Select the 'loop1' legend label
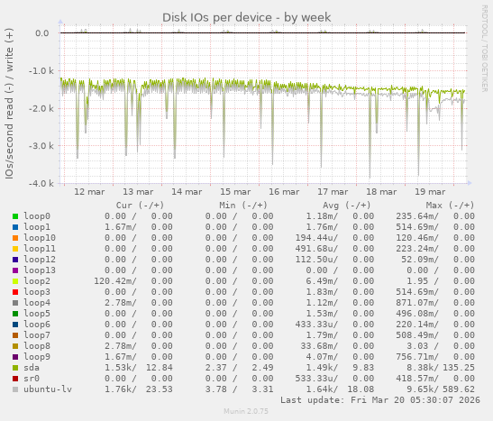The image size is (493, 421). pyautogui.click(x=37, y=226)
